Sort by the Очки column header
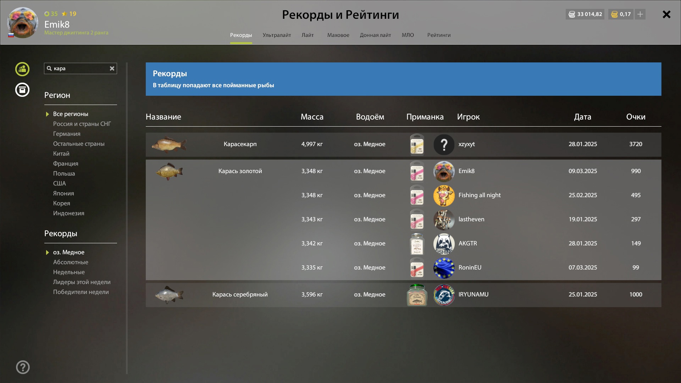The width and height of the screenshot is (681, 383). [636, 117]
